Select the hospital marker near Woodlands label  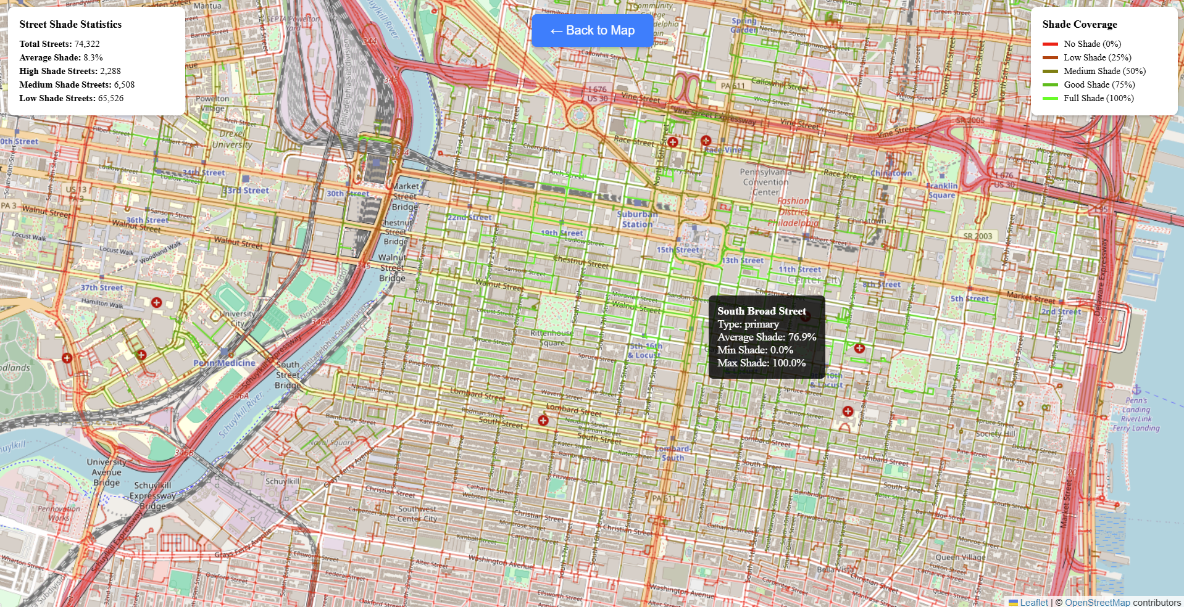tap(67, 358)
